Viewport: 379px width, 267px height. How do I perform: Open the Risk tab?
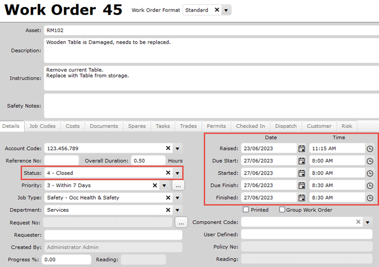coord(347,126)
